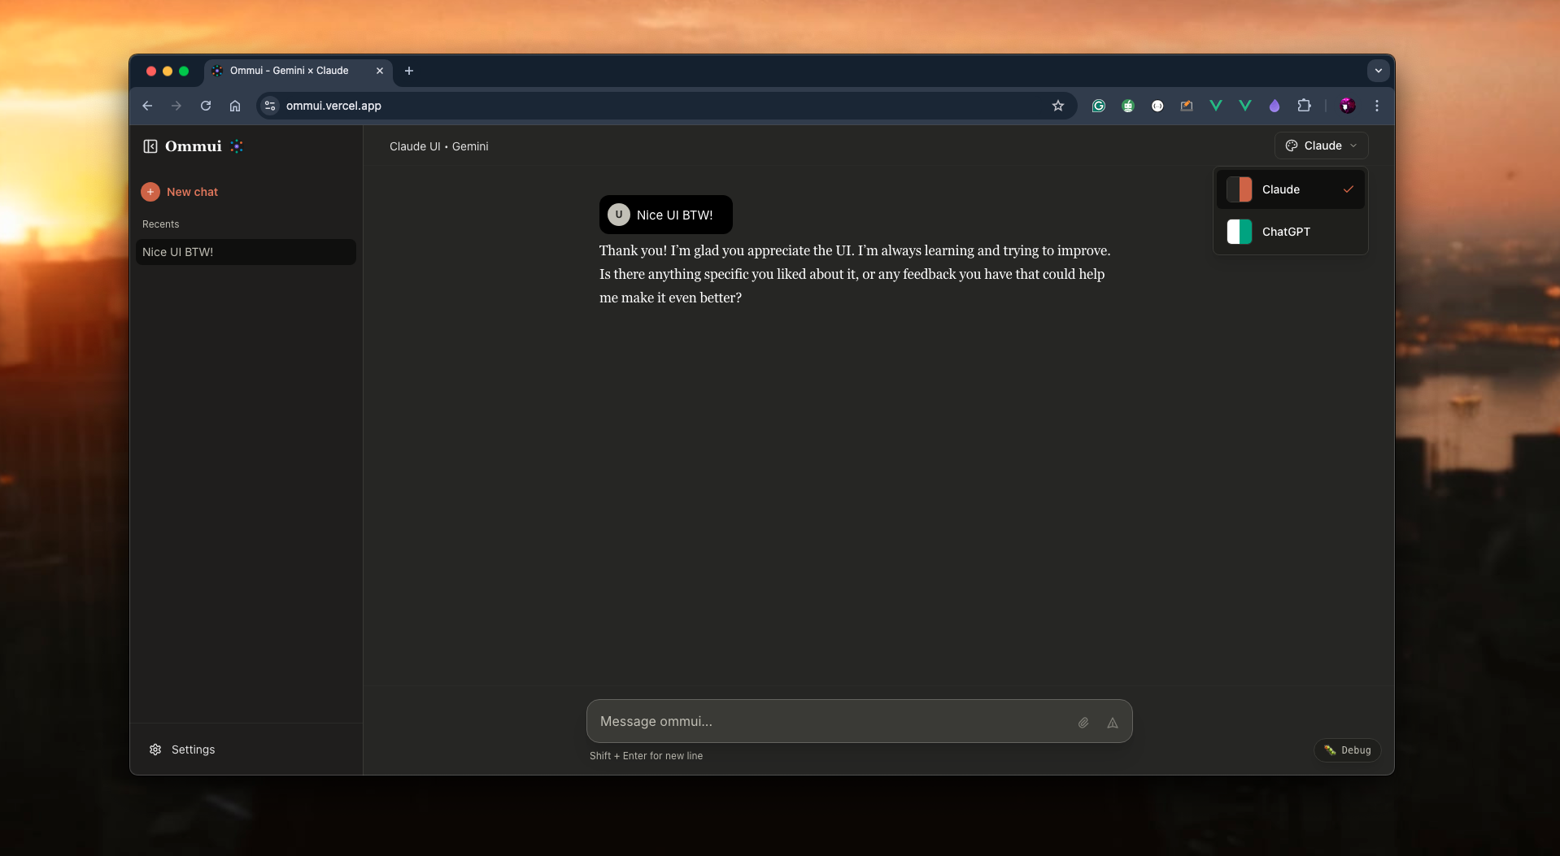This screenshot has height=856, width=1560.
Task: Open the purple droplet extension
Action: pos(1275,106)
